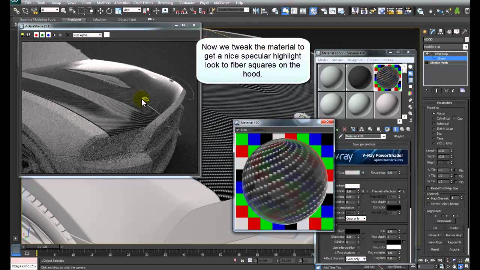Enable Real-World Map Size checkbox
The width and height of the screenshot is (480, 270).
[x=428, y=188]
